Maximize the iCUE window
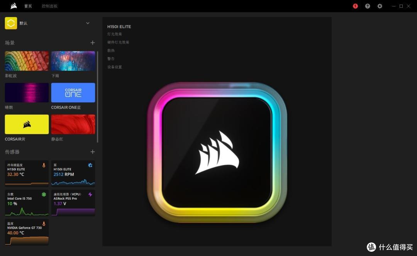 pyautogui.click(x=401, y=6)
